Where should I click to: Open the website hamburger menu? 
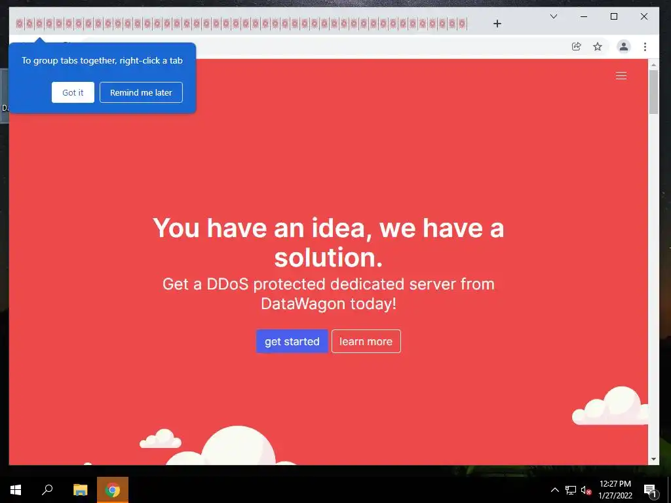coord(621,76)
